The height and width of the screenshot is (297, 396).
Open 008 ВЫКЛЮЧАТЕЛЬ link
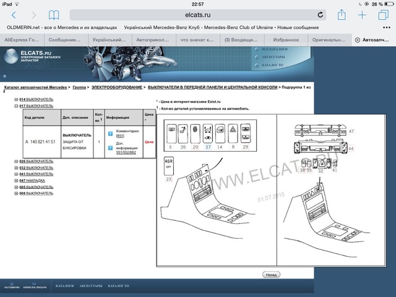coord(36,194)
